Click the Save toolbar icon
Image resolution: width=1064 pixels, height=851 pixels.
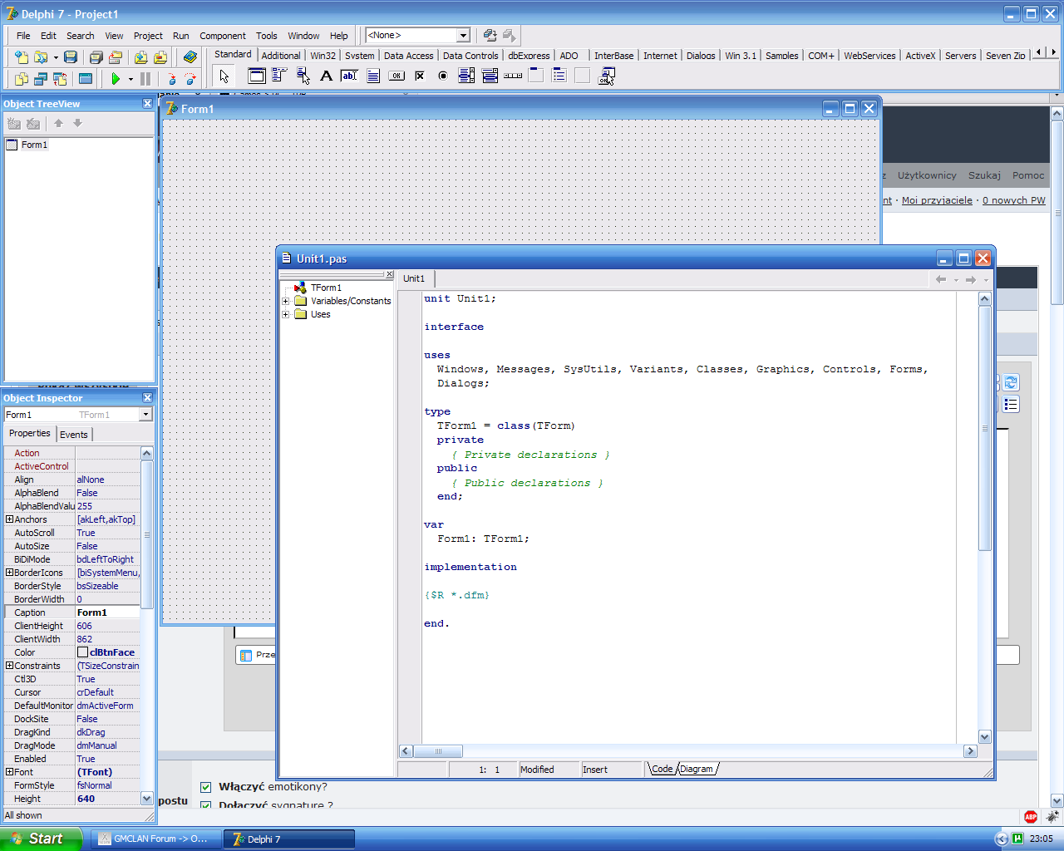click(71, 57)
